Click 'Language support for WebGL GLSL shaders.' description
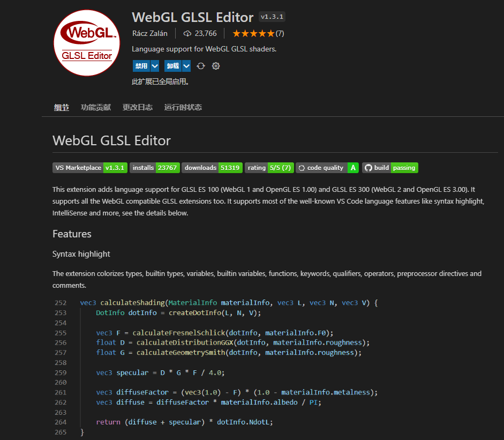The width and height of the screenshot is (504, 440). [204, 49]
